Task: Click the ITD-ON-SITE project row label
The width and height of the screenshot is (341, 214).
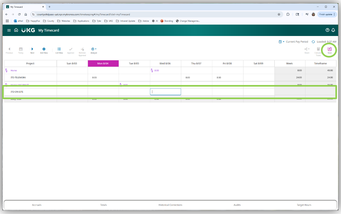Action: click(17, 92)
